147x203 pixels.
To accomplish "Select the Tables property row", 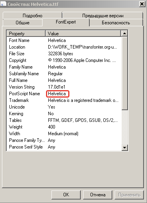I will pyautogui.click(x=64, y=120).
